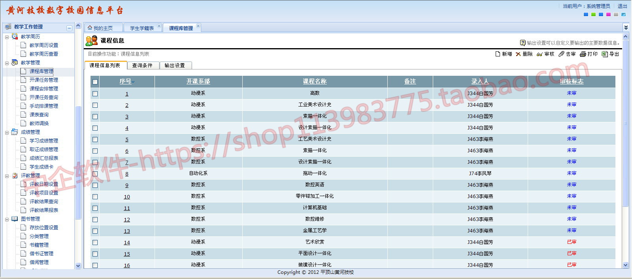Click the 成绩管理 group icon in the tree
The image size is (632, 279).
click(15, 132)
